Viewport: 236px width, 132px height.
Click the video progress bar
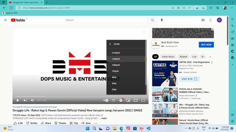(80, 96)
